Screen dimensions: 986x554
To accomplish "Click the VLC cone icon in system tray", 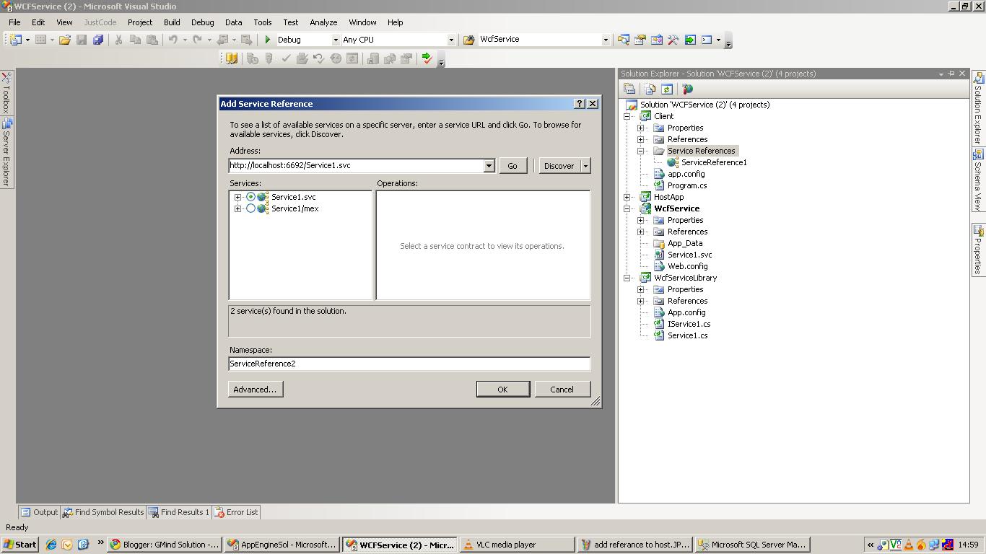I will [909, 545].
